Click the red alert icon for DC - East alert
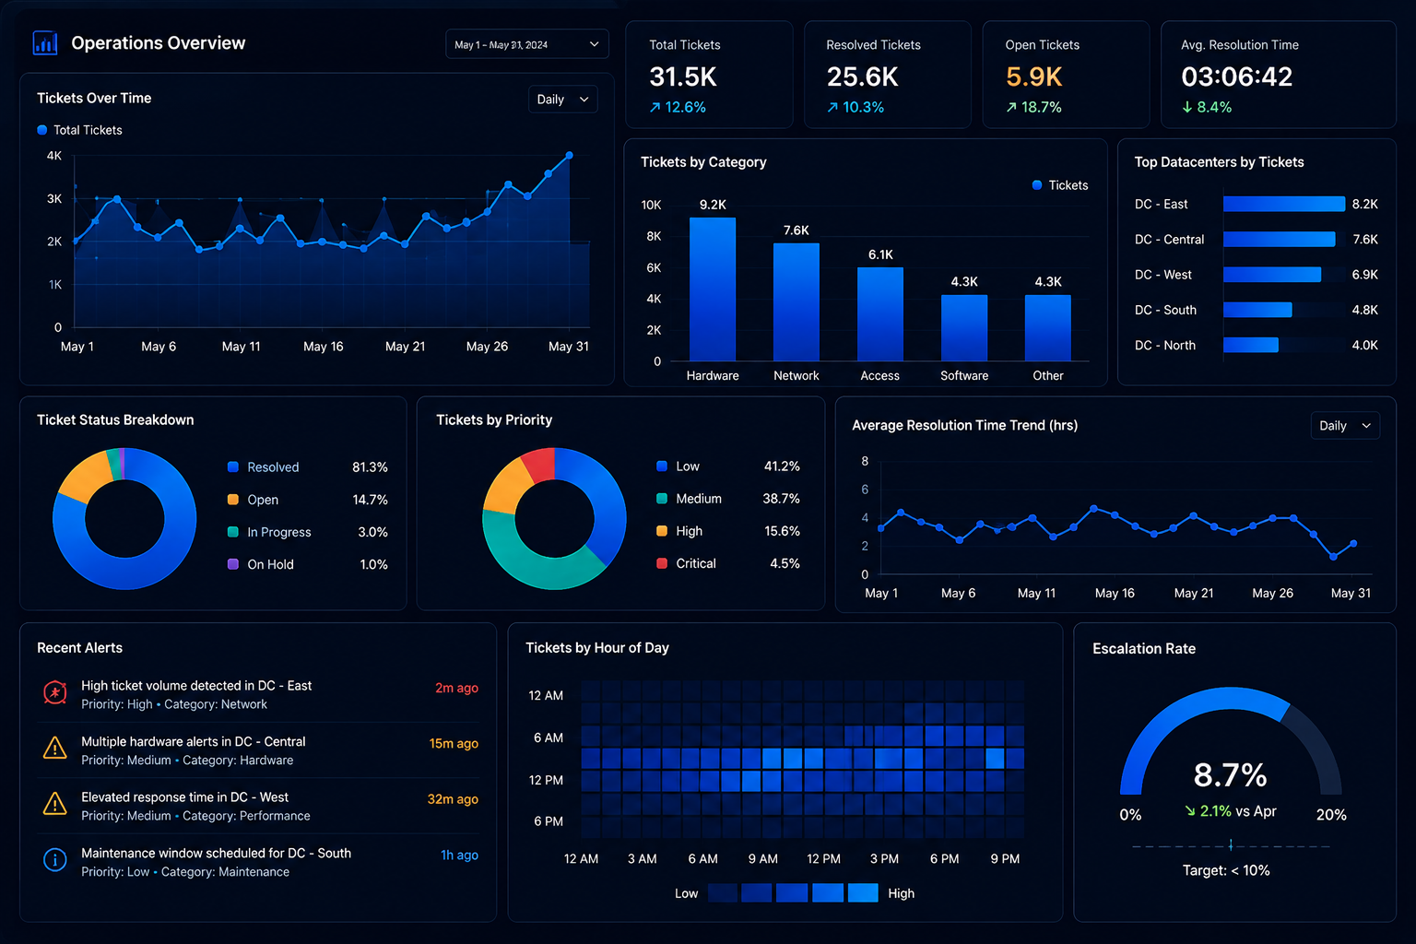Viewport: 1416px width, 944px height. tap(55, 692)
